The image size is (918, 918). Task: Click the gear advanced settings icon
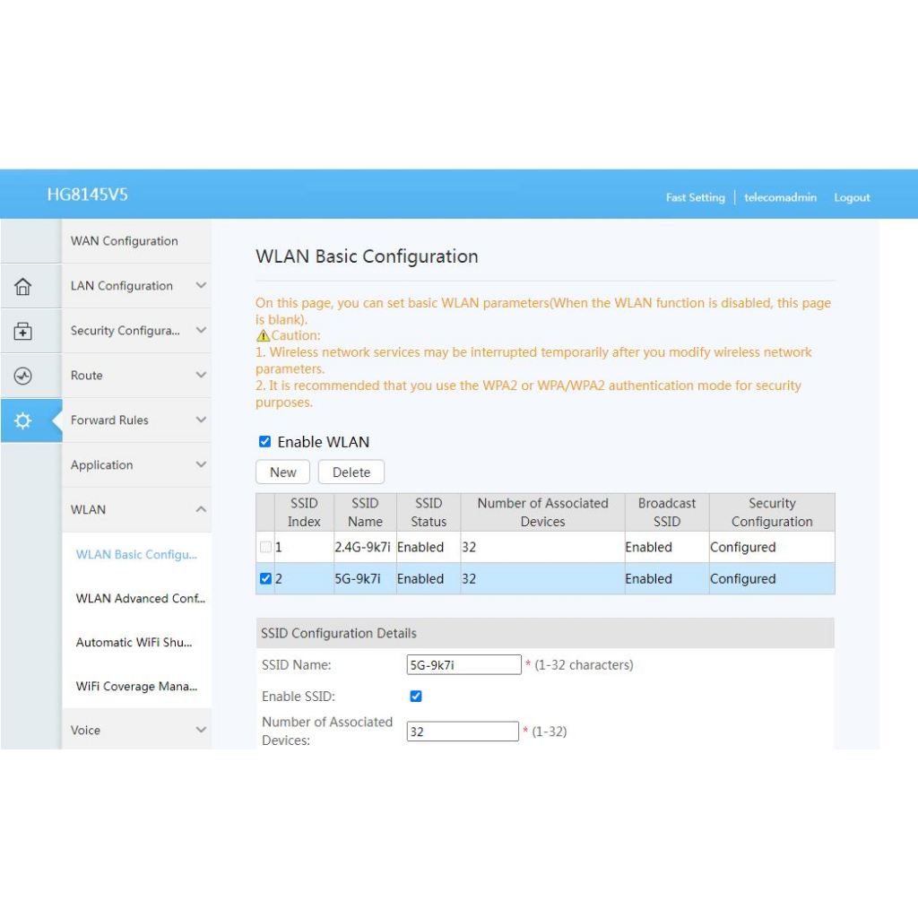tap(23, 421)
